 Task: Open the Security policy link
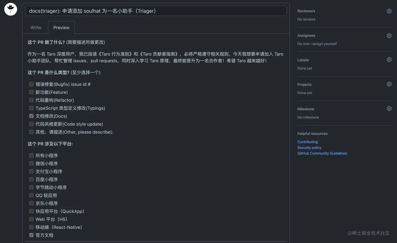(309, 147)
